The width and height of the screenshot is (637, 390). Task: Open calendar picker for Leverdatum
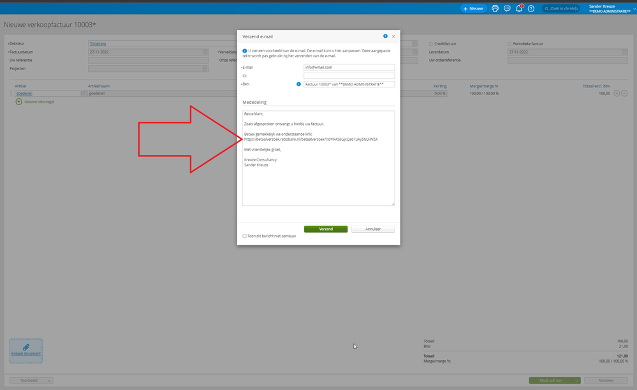coord(624,52)
